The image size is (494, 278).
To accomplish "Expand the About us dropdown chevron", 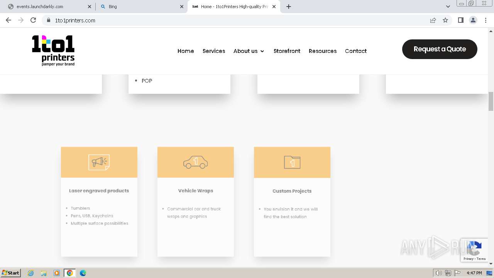I will pyautogui.click(x=262, y=51).
